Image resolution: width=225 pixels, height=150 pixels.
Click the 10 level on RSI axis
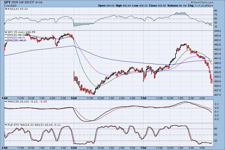tap(216, 27)
